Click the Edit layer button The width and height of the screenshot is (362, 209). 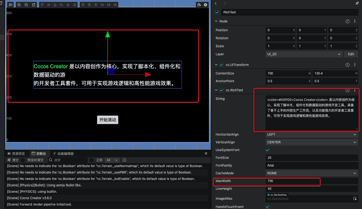351,54
